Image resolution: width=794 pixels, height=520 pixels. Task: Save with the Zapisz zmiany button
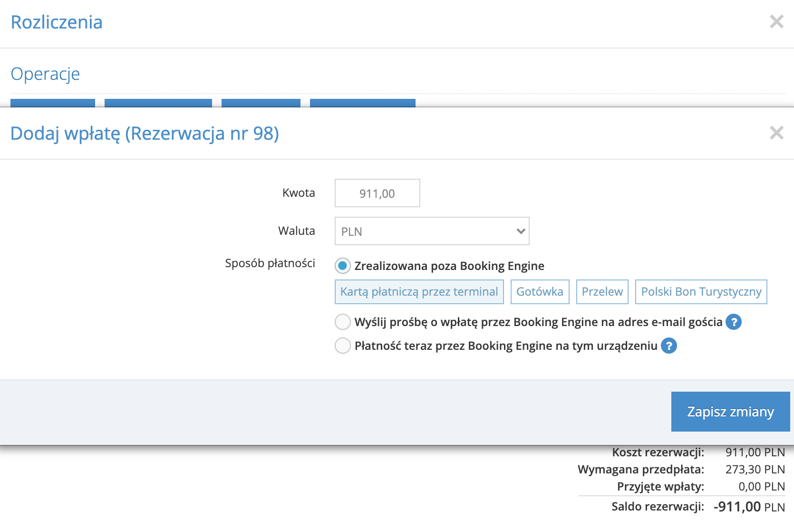(730, 411)
